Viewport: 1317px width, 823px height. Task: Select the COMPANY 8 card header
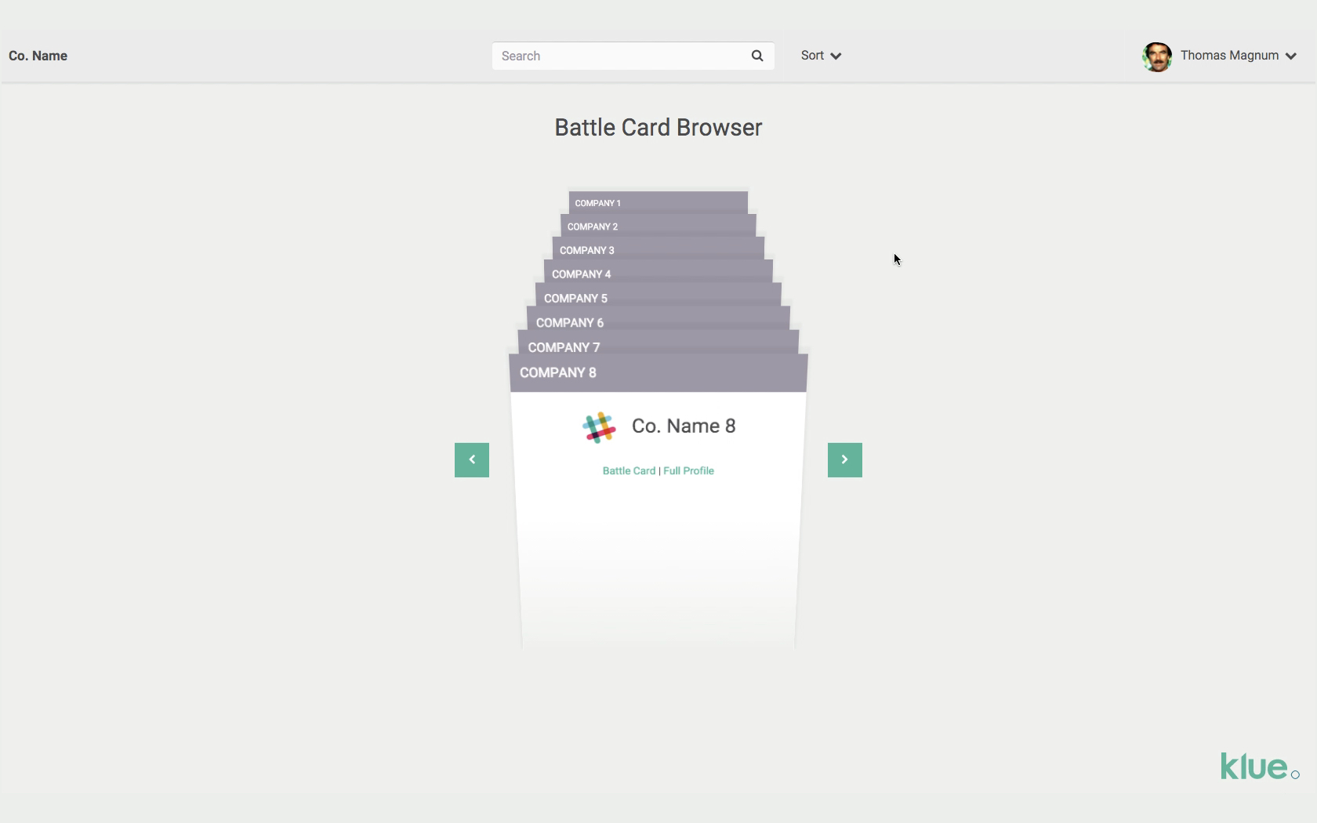pyautogui.click(x=658, y=373)
